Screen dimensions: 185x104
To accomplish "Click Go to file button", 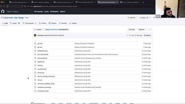I will (132, 29).
